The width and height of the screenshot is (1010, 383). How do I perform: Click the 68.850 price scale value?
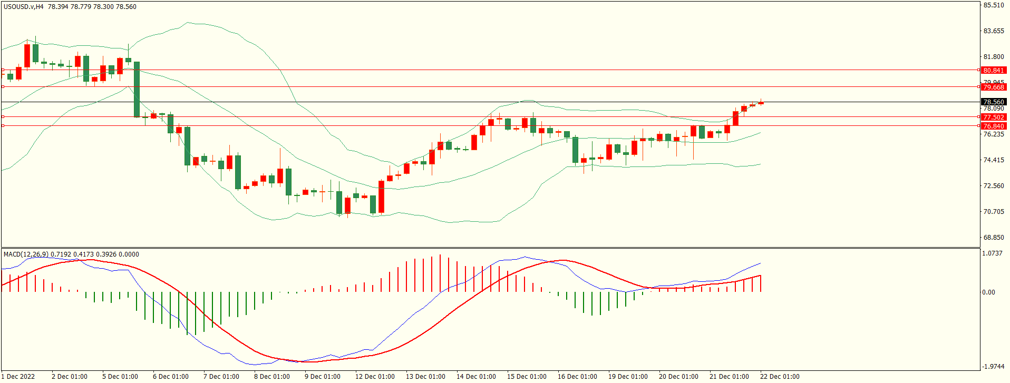tap(993, 238)
